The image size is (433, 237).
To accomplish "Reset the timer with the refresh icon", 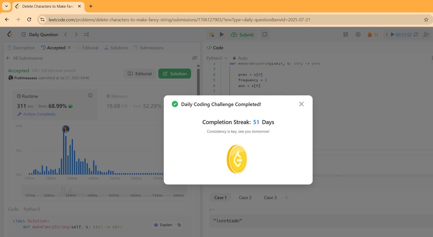I will [x=416, y=35].
